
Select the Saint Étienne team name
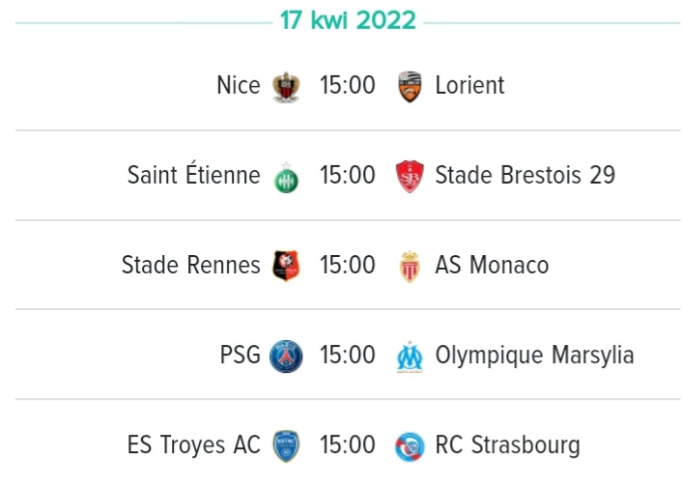[193, 174]
